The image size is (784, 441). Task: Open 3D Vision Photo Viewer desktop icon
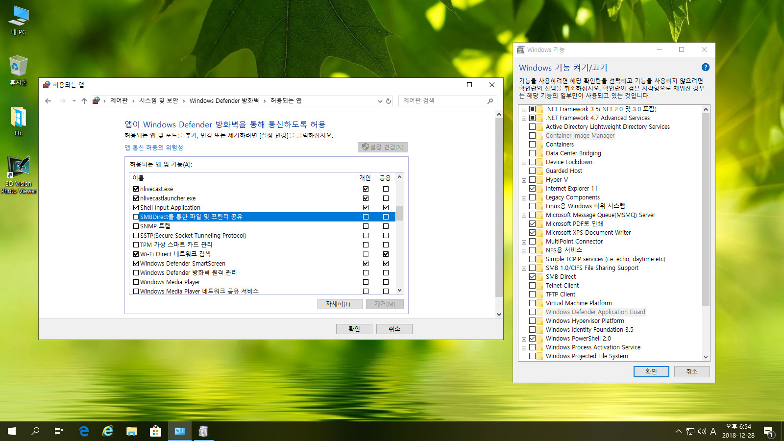(19, 174)
